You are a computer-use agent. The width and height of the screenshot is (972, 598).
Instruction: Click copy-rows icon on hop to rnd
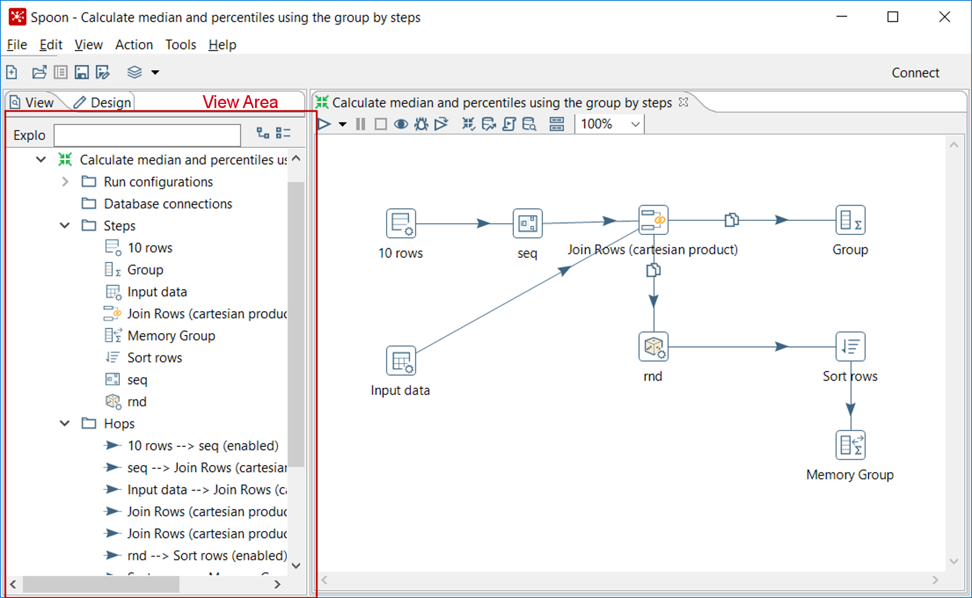pos(653,270)
